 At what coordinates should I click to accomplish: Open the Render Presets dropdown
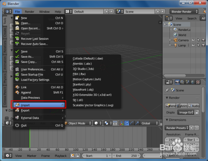coord(176,128)
